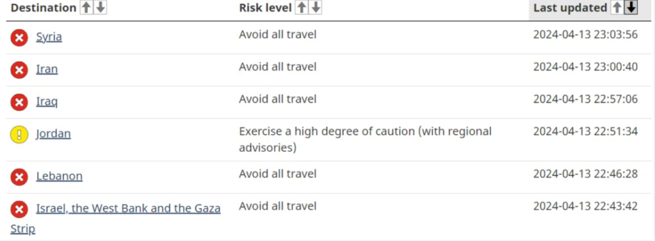Click red X icon beside Iran

(19, 70)
